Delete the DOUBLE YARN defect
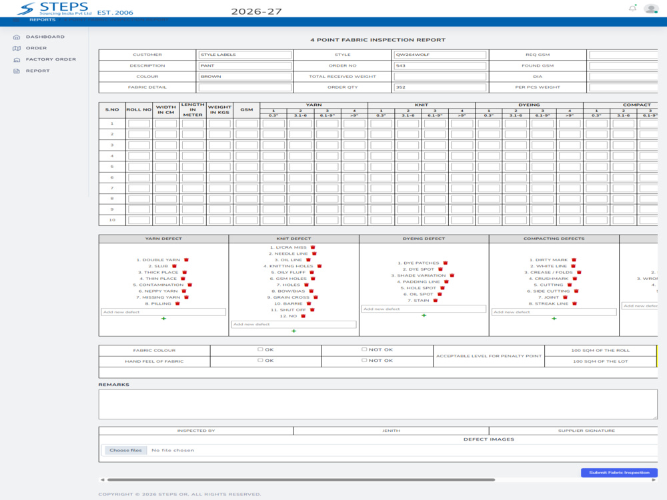667x500 pixels. [186, 260]
